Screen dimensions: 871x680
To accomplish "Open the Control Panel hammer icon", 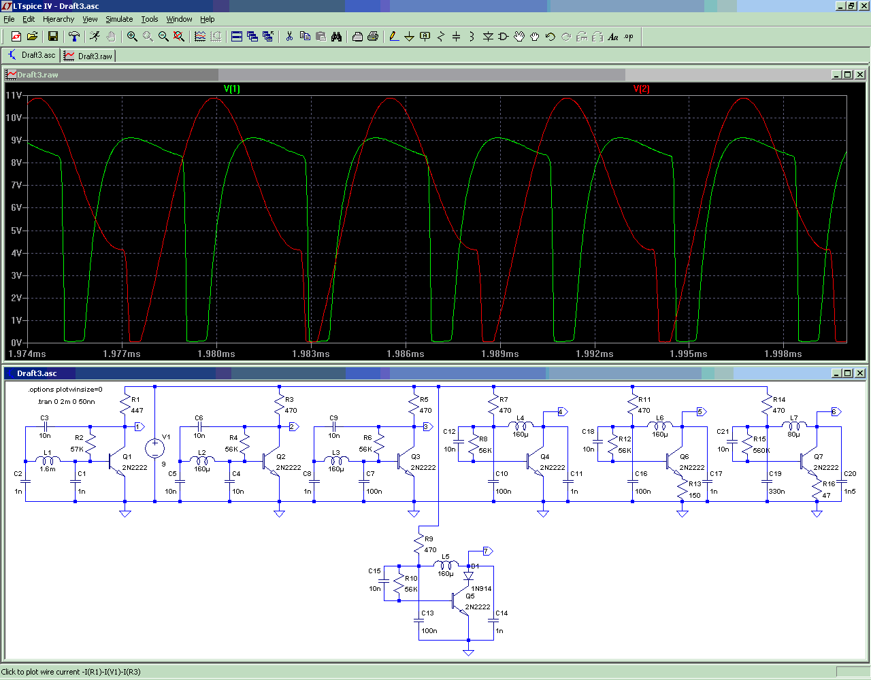I will coord(74,37).
